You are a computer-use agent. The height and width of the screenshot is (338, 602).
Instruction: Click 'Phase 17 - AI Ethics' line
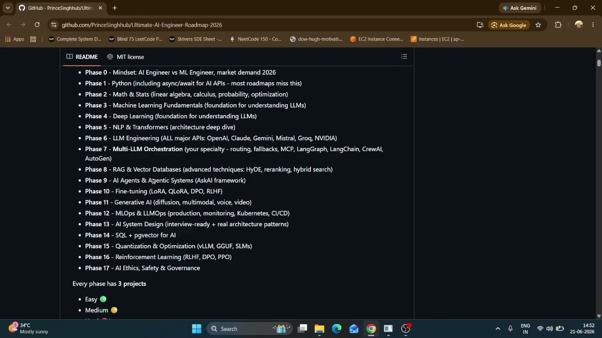pos(143,268)
